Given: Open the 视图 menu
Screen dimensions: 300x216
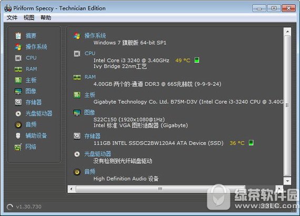Looking at the screenshot, I should point(29,17).
